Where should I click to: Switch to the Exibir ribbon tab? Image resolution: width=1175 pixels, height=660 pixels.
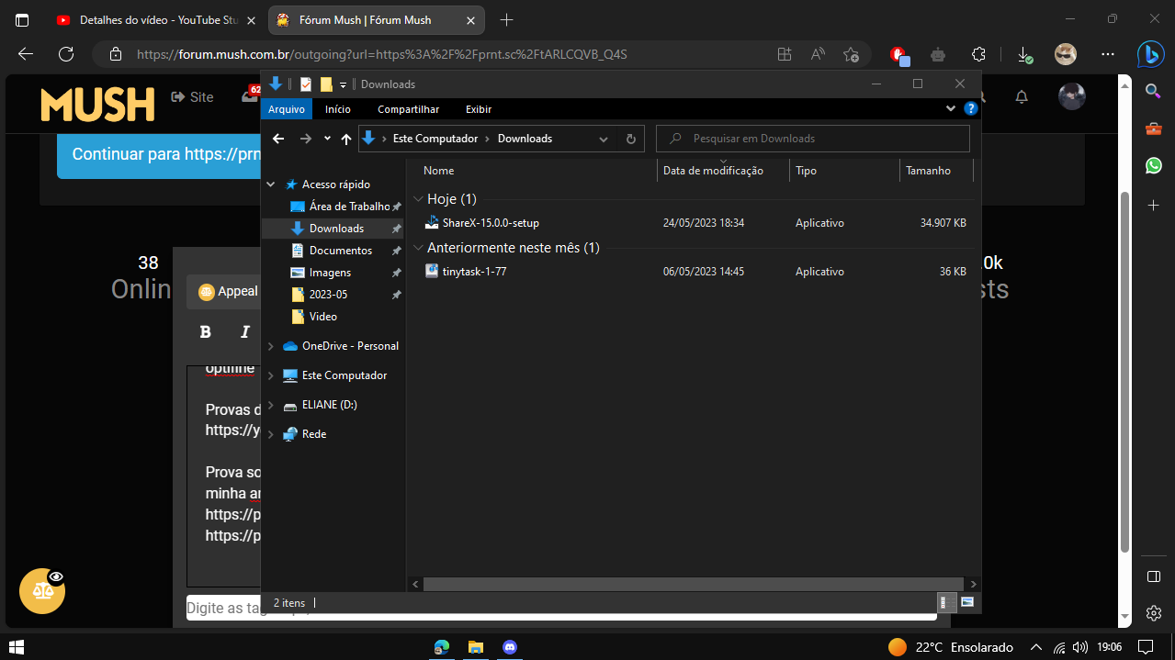click(x=479, y=109)
